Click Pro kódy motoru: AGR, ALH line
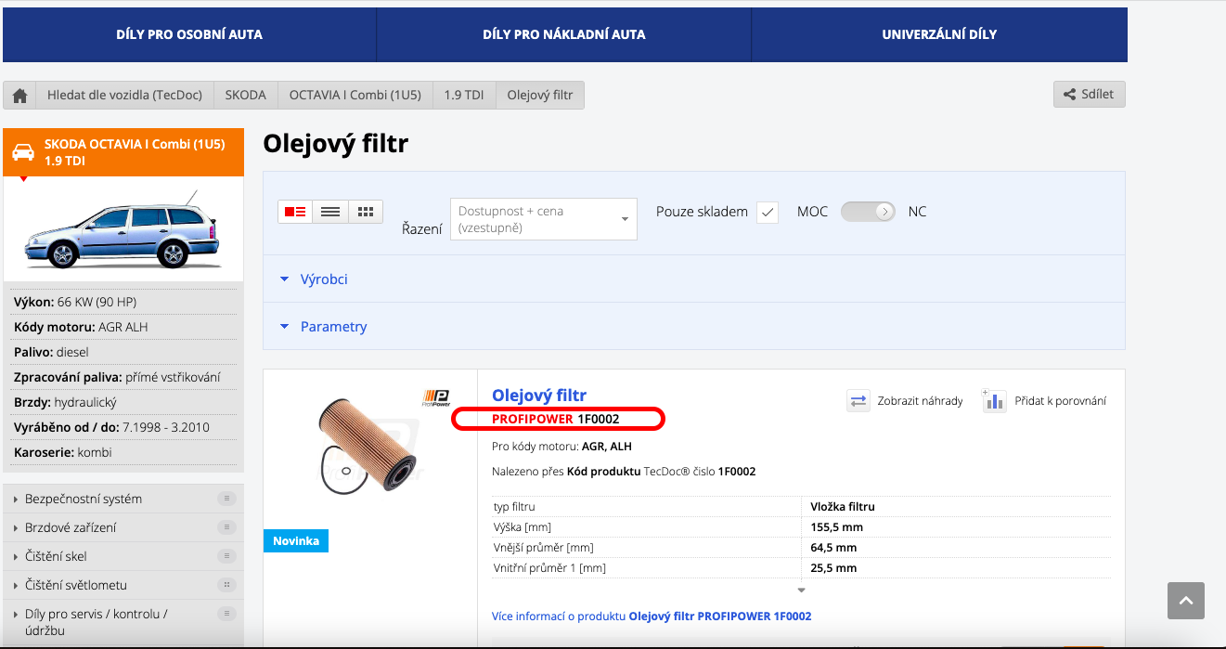 click(x=561, y=447)
